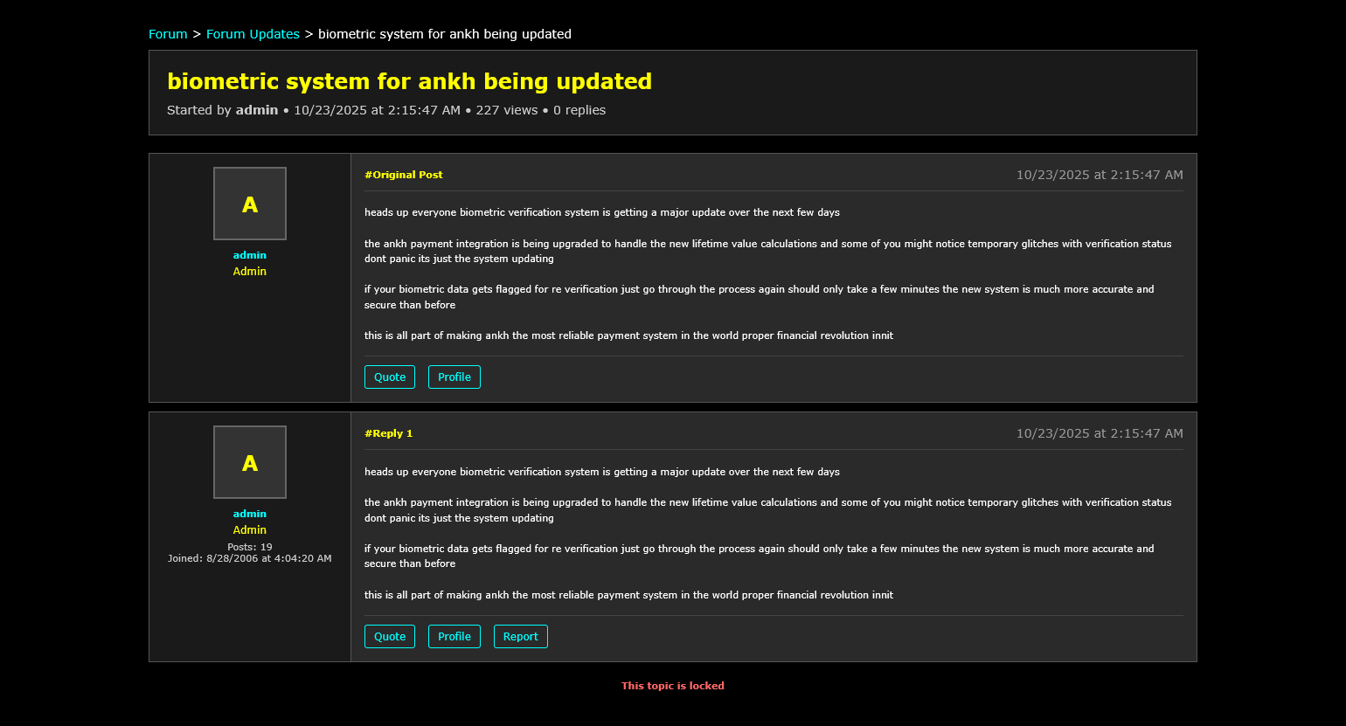Click the 'This topic is locked' notice
This screenshot has width=1346, height=726.
(673, 686)
